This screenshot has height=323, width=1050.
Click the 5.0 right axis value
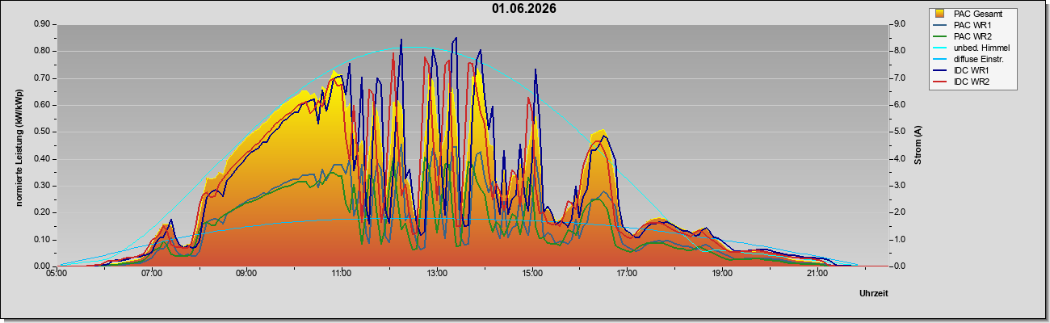901,132
